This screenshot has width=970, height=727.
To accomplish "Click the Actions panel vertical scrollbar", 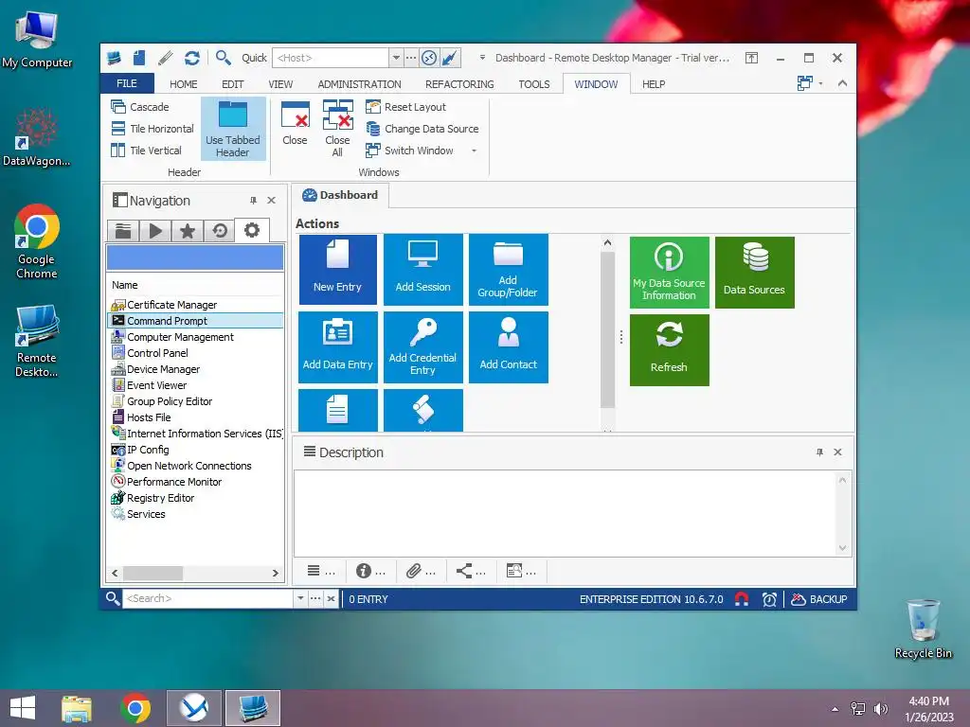I will point(607,329).
